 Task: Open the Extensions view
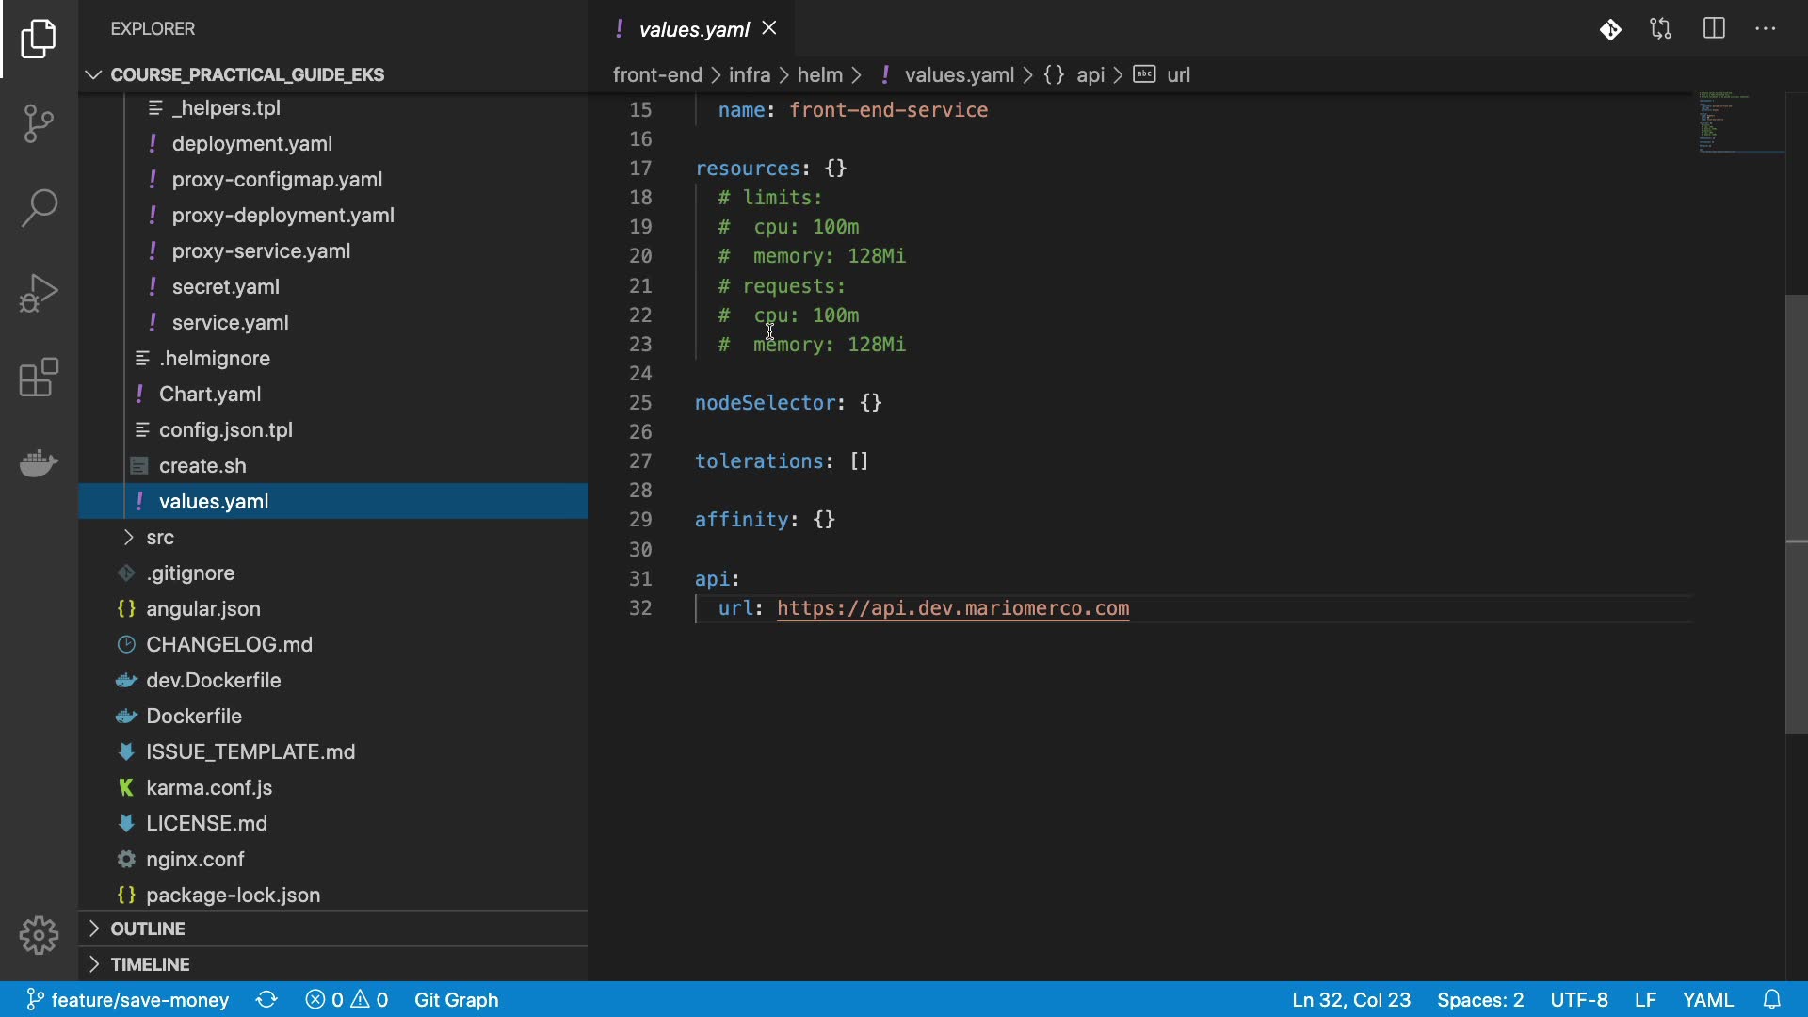coord(39,378)
